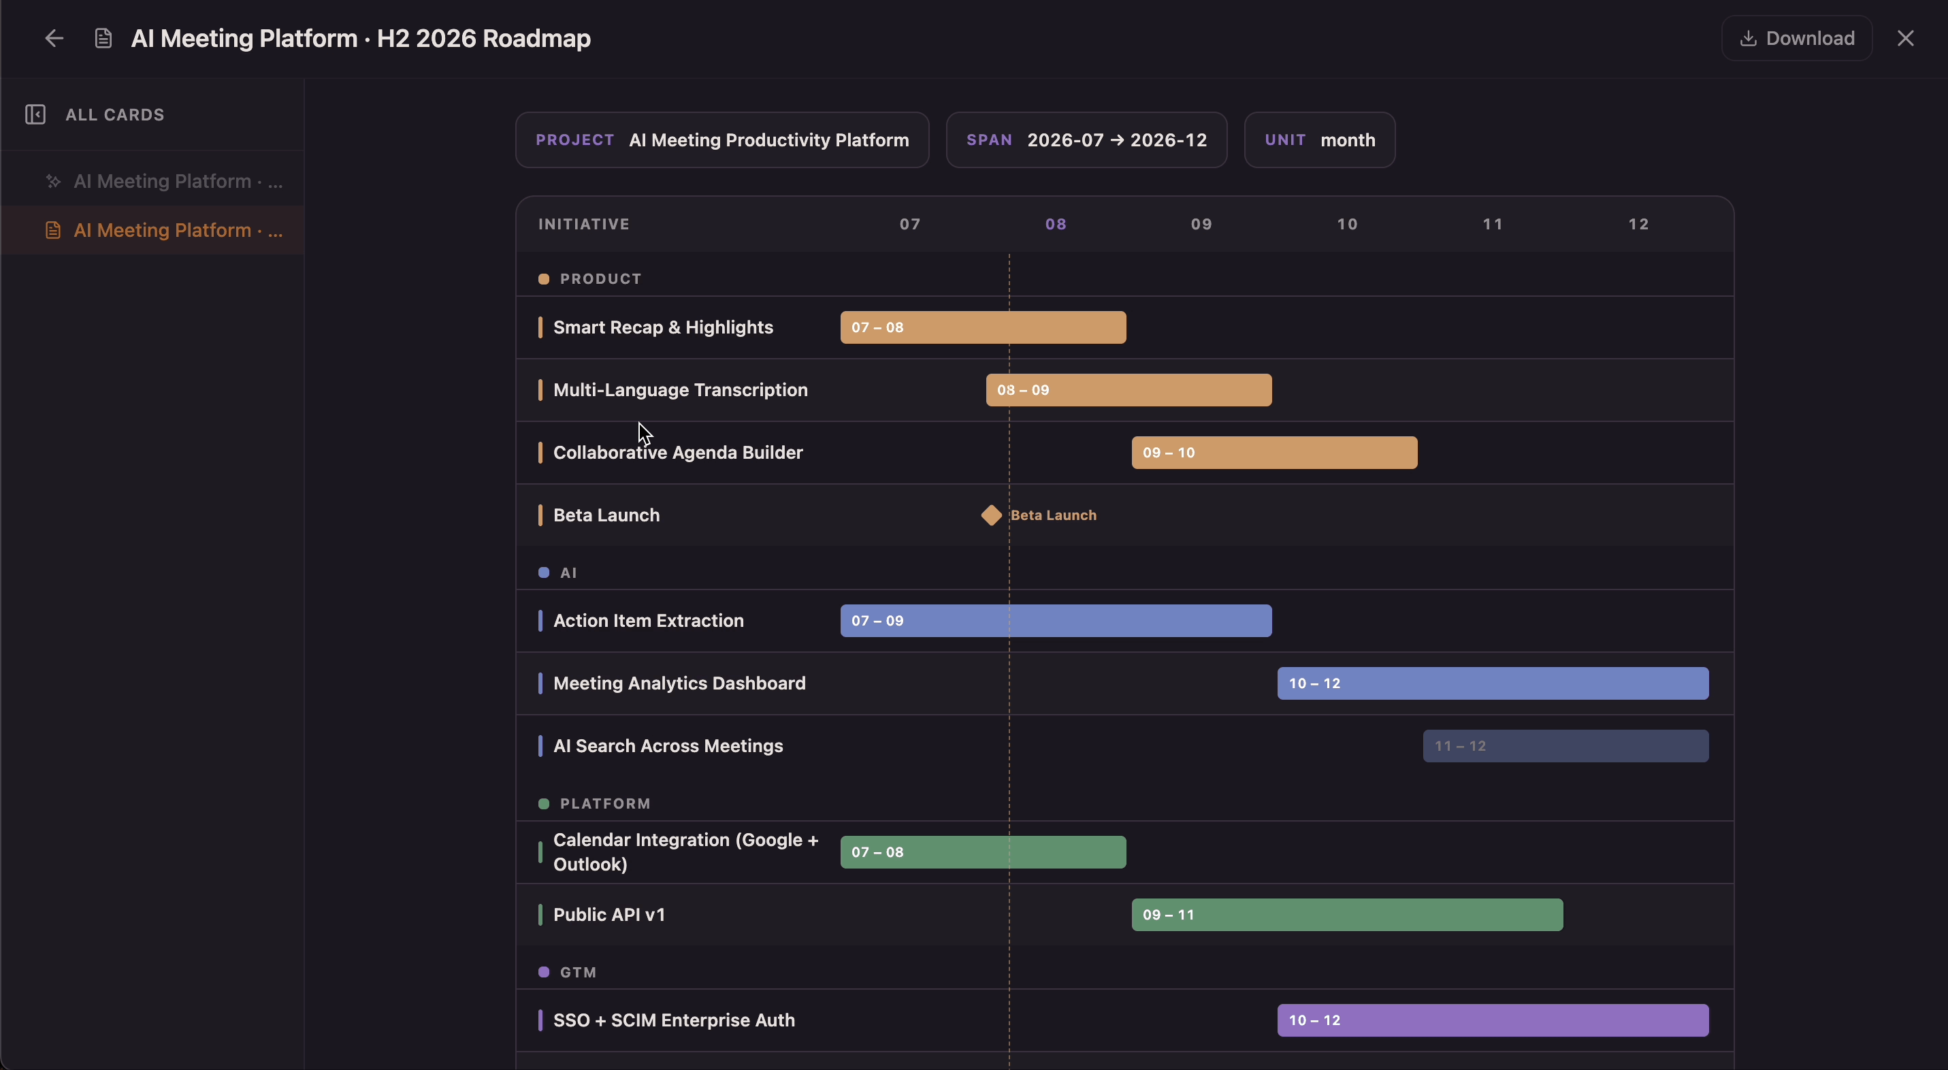Select Smart Recap & Highlights initiative
The image size is (1948, 1070).
(x=663, y=327)
